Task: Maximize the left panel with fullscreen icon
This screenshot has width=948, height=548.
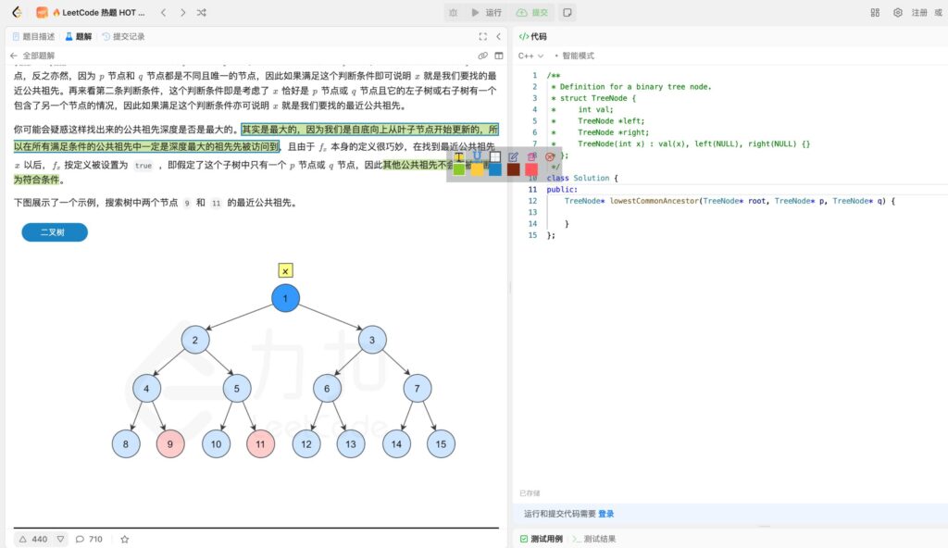Action: (x=482, y=36)
